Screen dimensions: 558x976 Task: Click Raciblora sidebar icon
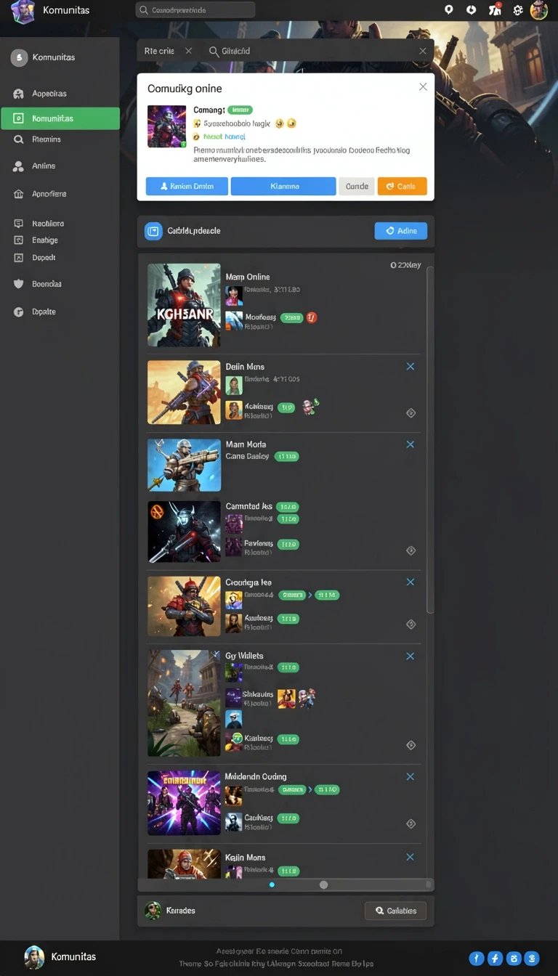click(19, 224)
